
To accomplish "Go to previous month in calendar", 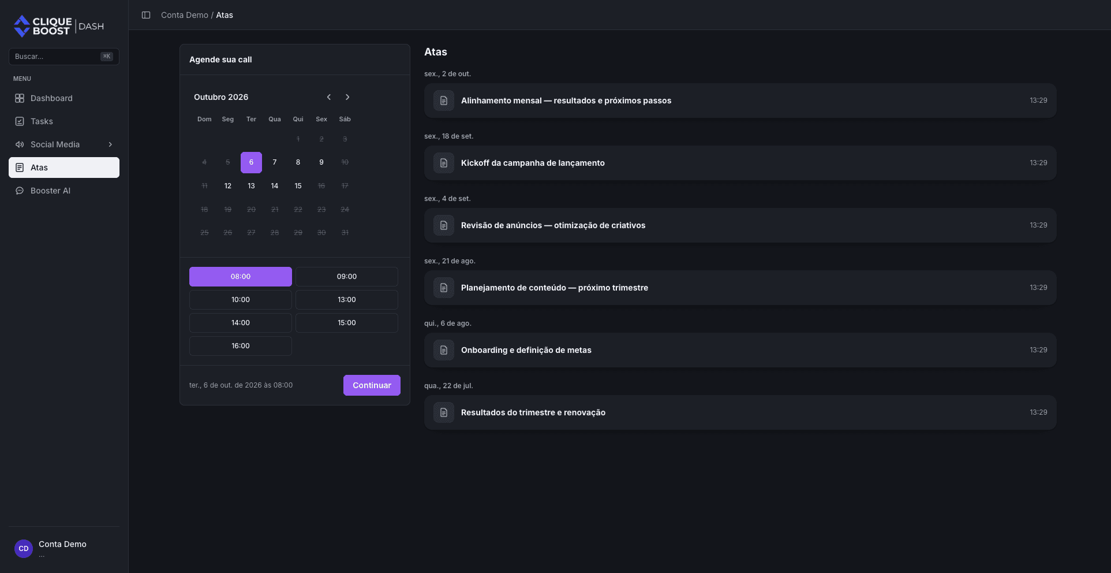I will (x=329, y=97).
